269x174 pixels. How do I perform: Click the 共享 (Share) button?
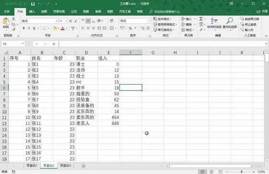coord(262,12)
